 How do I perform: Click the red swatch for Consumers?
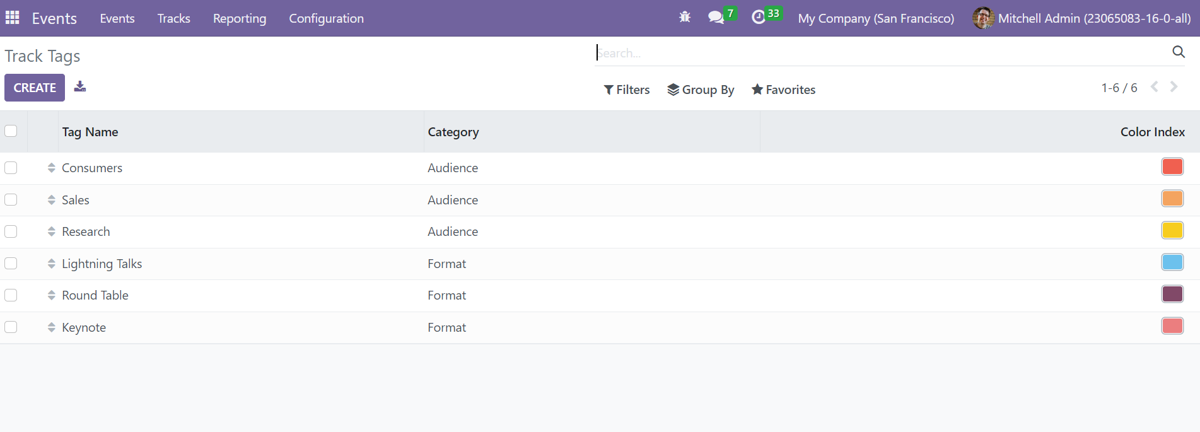(1172, 166)
